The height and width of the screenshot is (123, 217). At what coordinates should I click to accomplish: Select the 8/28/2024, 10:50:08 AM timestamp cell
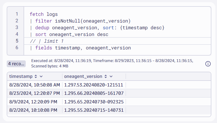[x=35, y=85]
